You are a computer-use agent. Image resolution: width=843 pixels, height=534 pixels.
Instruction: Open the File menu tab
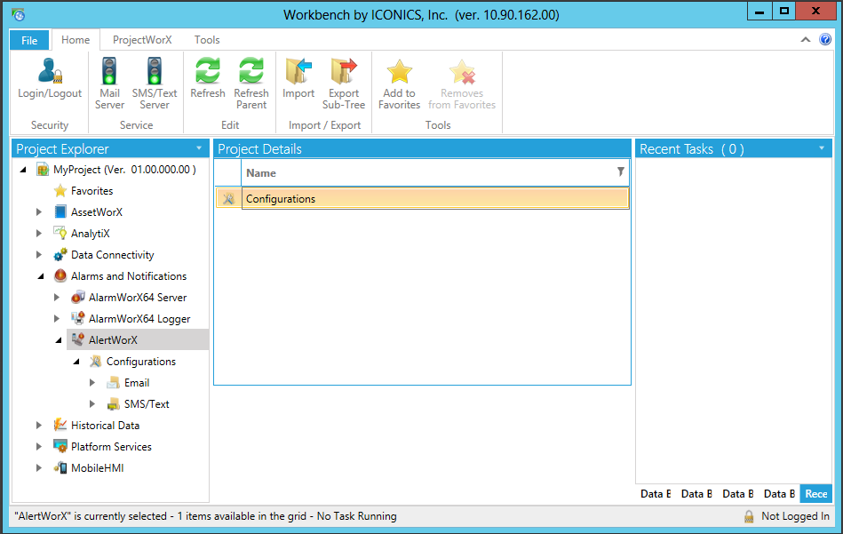(29, 40)
